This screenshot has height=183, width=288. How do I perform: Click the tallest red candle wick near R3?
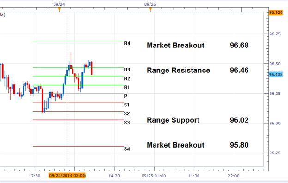71,59
